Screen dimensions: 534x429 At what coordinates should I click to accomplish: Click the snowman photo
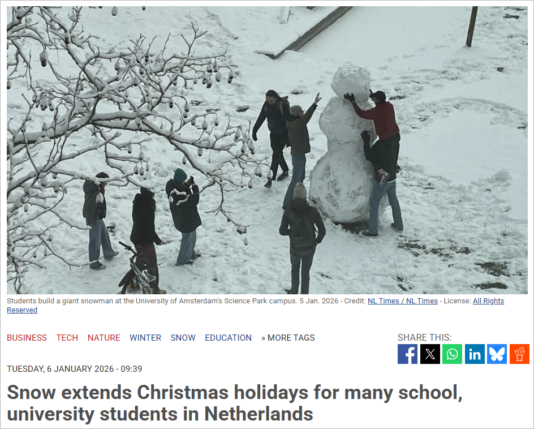pos(267,150)
